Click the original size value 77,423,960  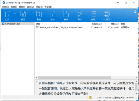point(114,27)
